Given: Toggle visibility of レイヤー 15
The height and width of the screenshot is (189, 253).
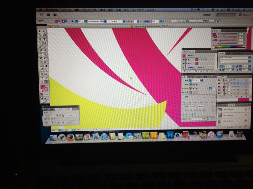Looking at the screenshot, I should click(x=219, y=90).
